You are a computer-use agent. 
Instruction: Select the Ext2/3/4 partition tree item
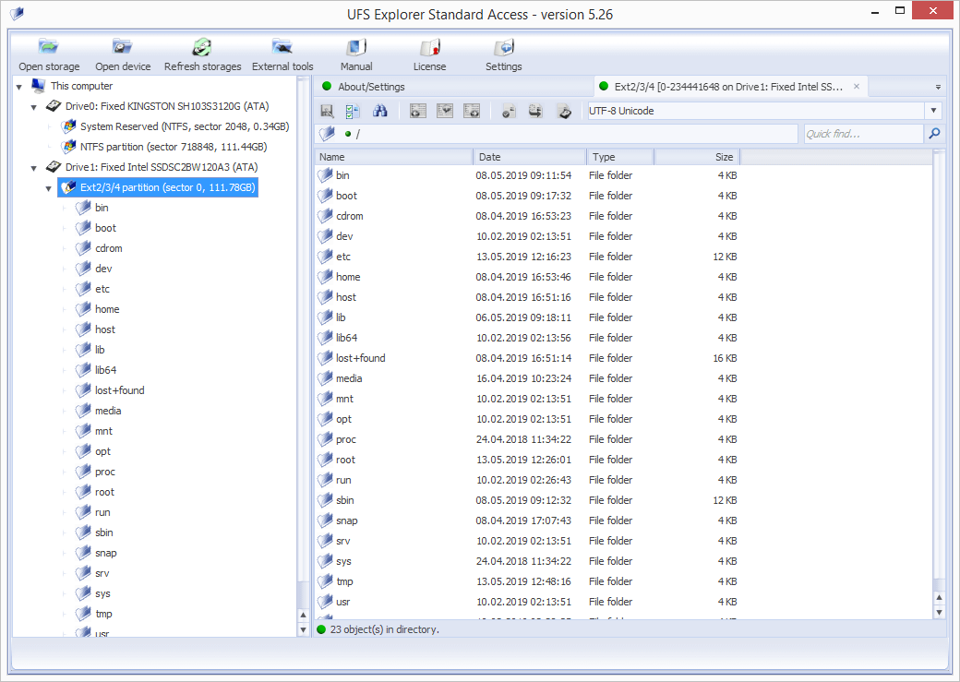point(157,187)
